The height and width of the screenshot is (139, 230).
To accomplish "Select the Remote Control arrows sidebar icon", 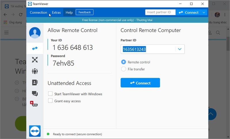I will [35, 48].
